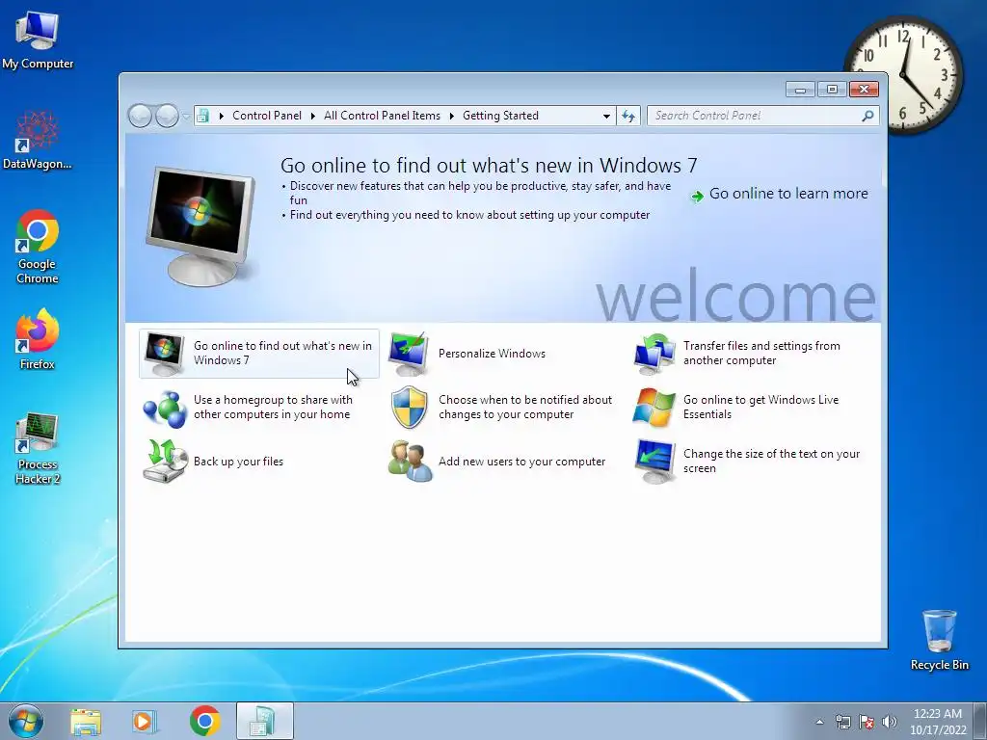987x740 pixels.
Task: Open the My Computer desktop icon
Action: 38,40
